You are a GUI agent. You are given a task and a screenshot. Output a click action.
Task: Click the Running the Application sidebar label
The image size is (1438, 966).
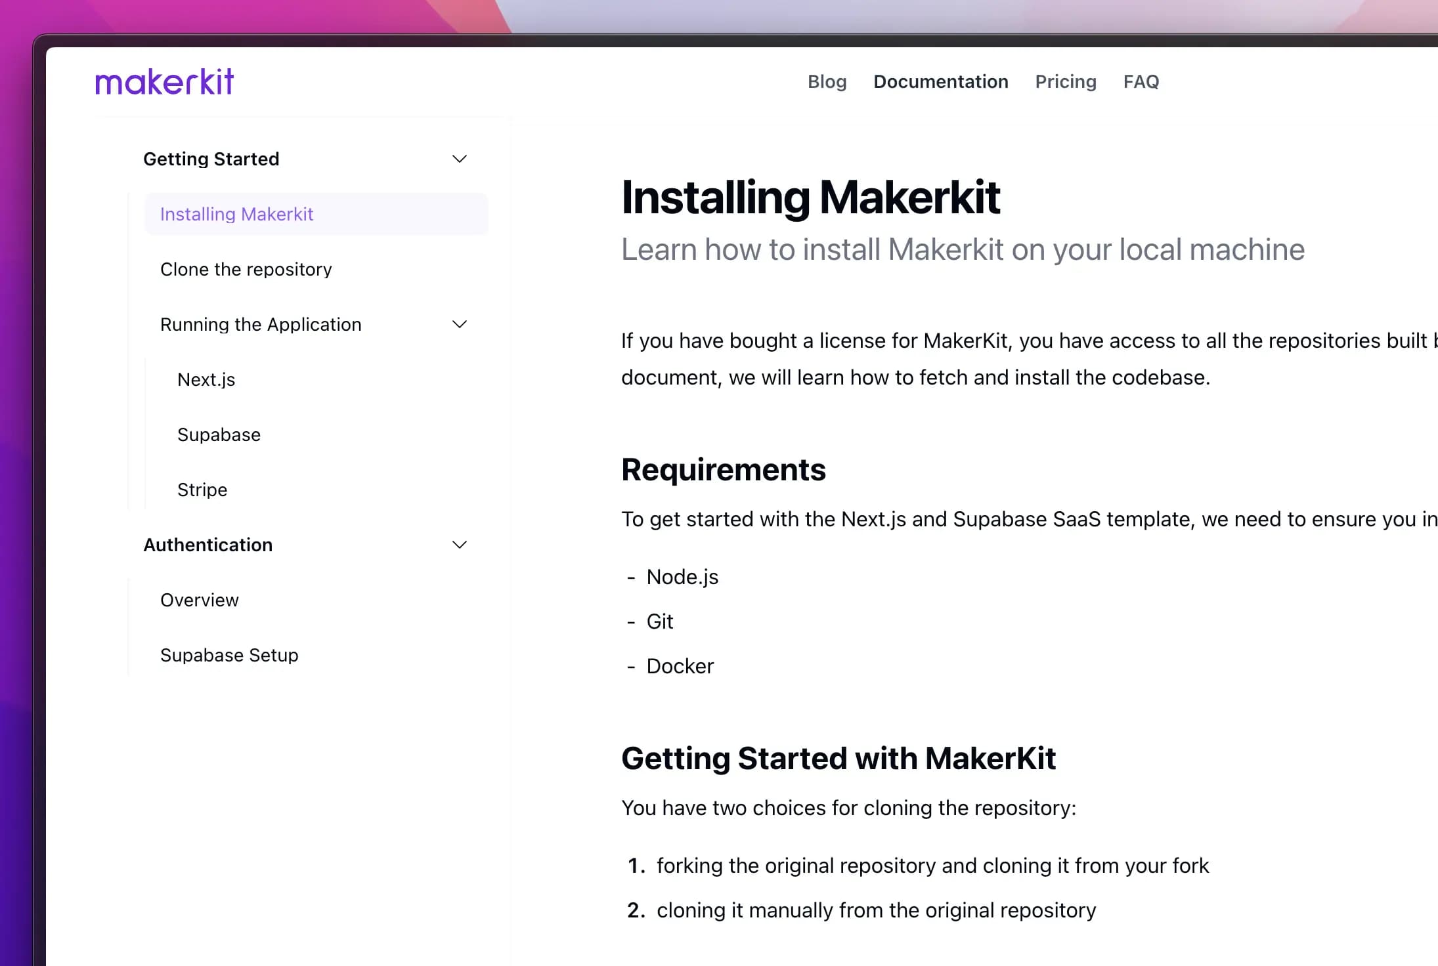pyautogui.click(x=261, y=324)
